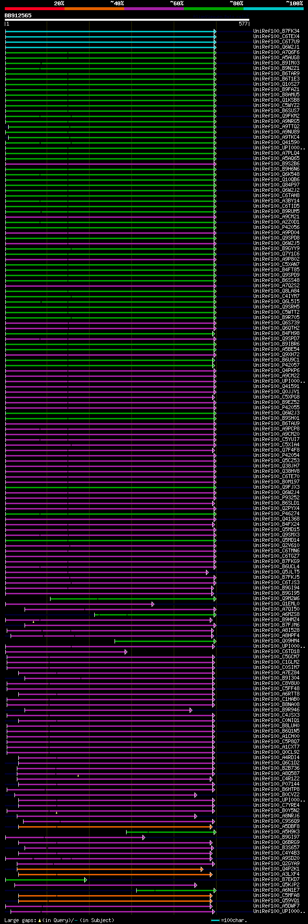Select the UniRef100_C1GLM2 label
The height and width of the screenshot is (924, 308).
[x=276, y=662]
